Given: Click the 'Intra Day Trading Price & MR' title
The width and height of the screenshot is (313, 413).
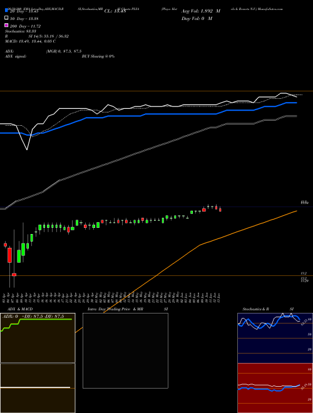Looking at the screenshot, I should pyautogui.click(x=115, y=309).
